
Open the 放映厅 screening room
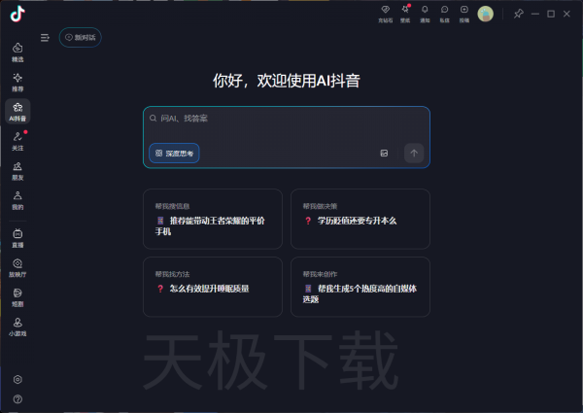pyautogui.click(x=17, y=267)
